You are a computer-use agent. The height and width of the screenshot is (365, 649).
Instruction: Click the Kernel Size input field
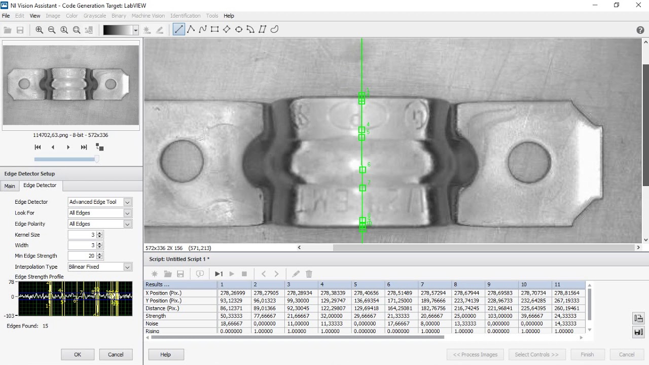click(x=82, y=235)
